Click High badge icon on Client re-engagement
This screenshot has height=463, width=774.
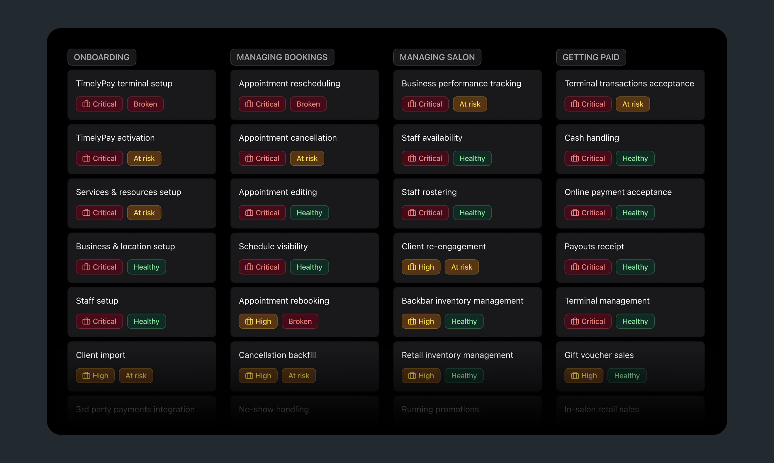412,267
